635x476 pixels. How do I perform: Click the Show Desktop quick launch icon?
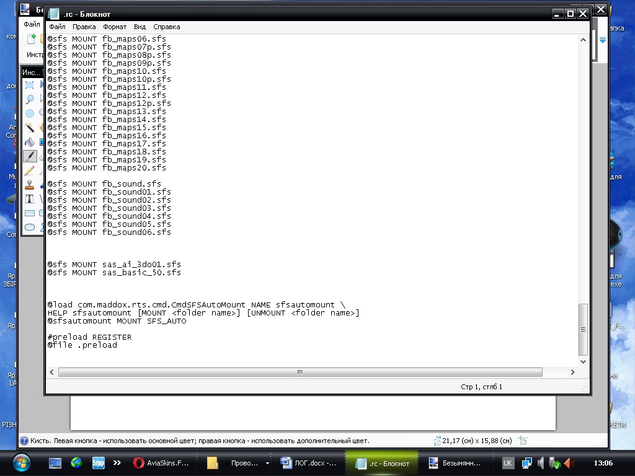coord(55,463)
